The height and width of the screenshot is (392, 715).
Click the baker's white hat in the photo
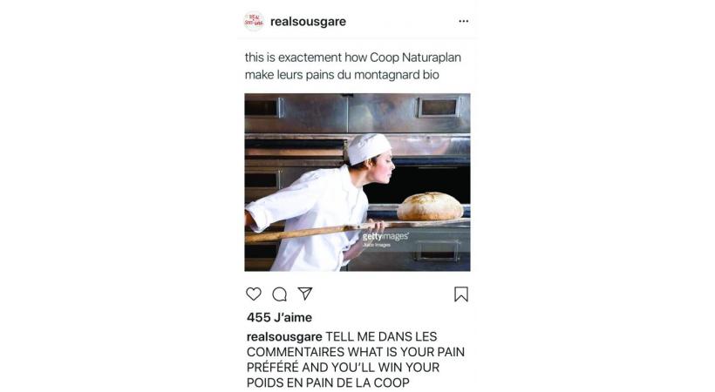(369, 148)
